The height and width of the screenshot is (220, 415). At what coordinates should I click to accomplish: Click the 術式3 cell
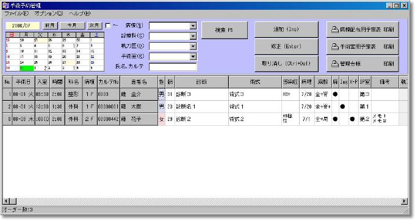[255, 94]
